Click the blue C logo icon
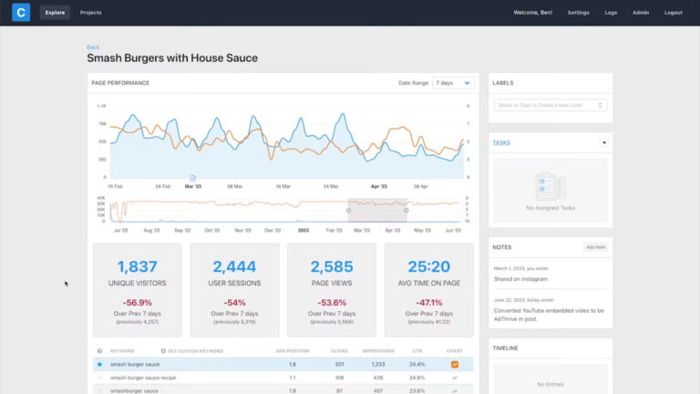This screenshot has height=394, width=700. pos(20,13)
